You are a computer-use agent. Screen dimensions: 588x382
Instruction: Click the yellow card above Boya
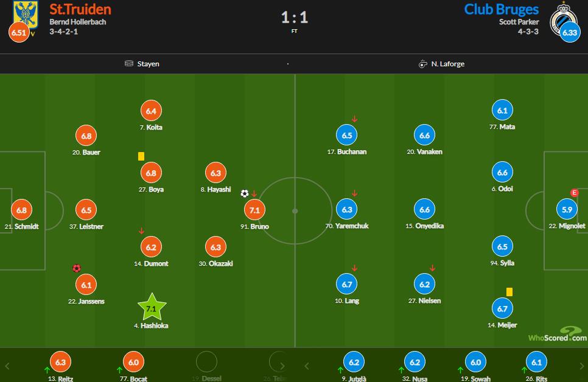tap(141, 156)
